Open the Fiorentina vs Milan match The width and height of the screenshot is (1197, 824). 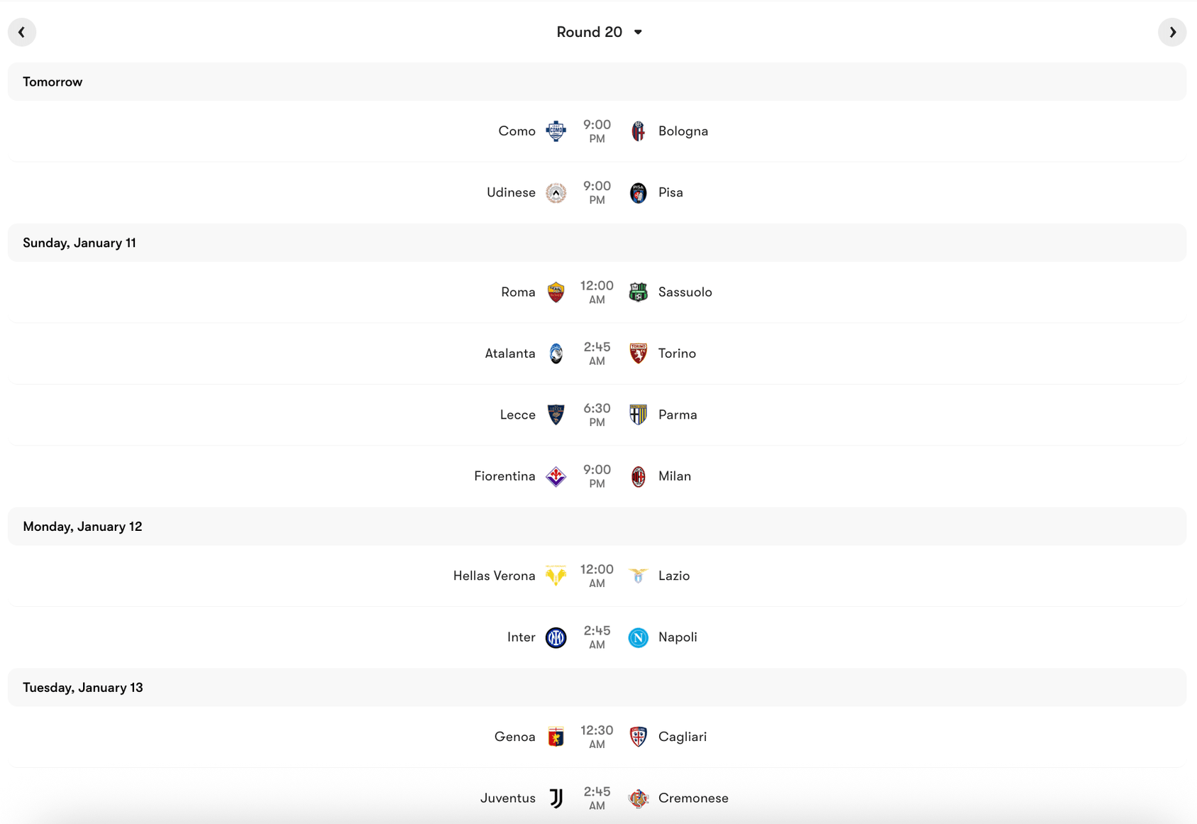pos(598,476)
